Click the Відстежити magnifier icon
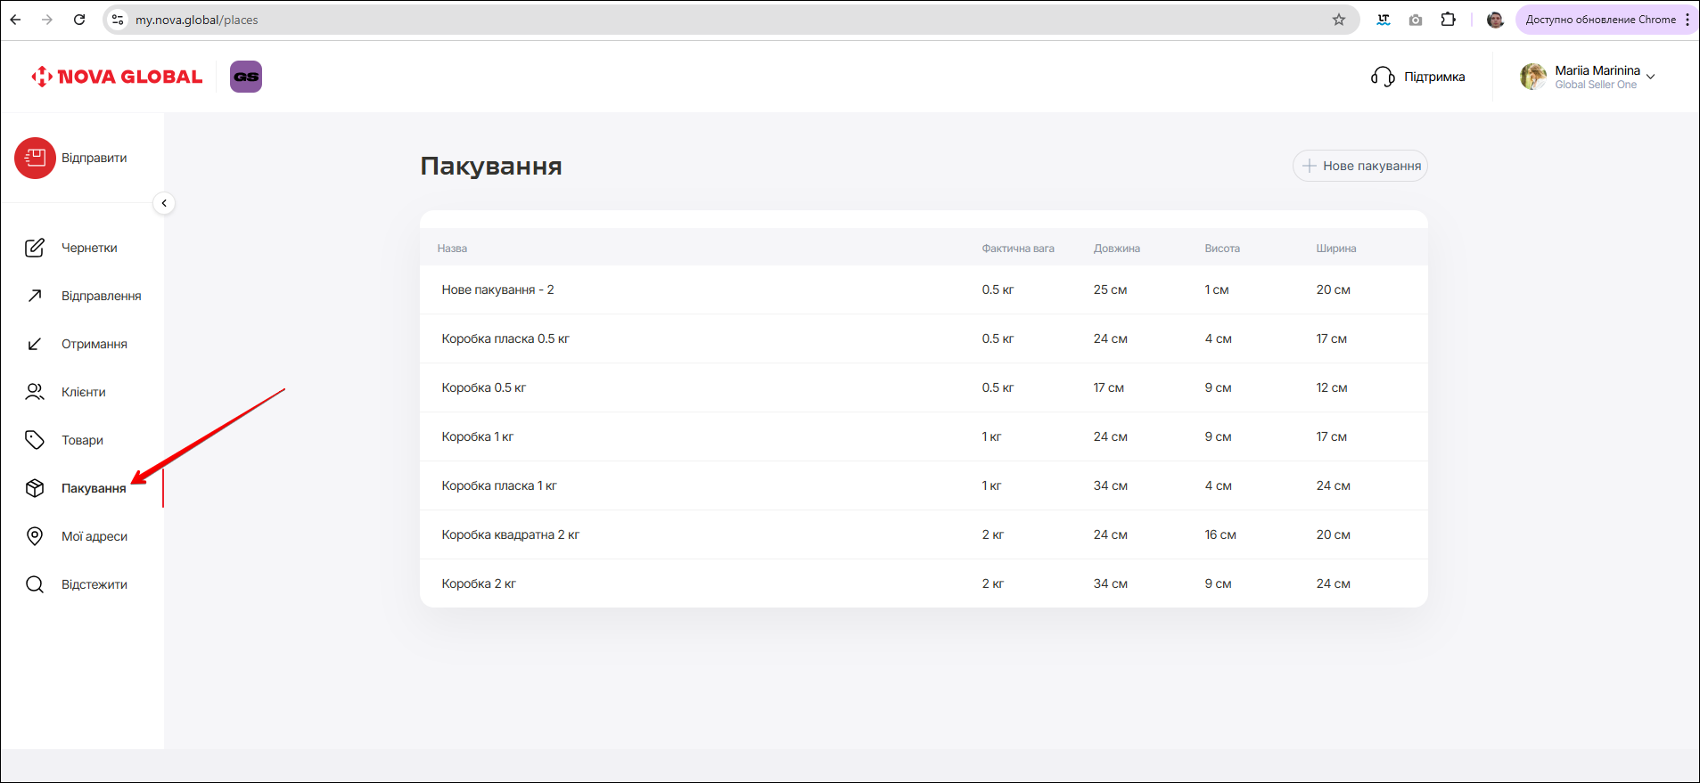The height and width of the screenshot is (783, 1700). pos(35,584)
